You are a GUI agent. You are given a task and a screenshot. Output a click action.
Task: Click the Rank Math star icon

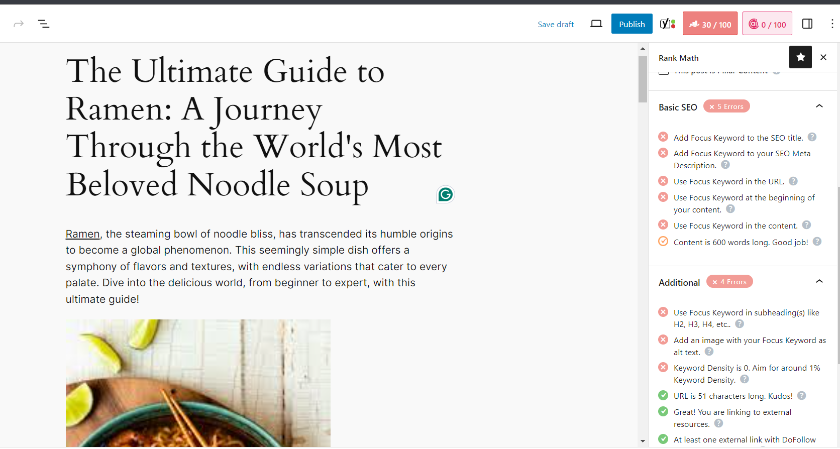(x=800, y=57)
